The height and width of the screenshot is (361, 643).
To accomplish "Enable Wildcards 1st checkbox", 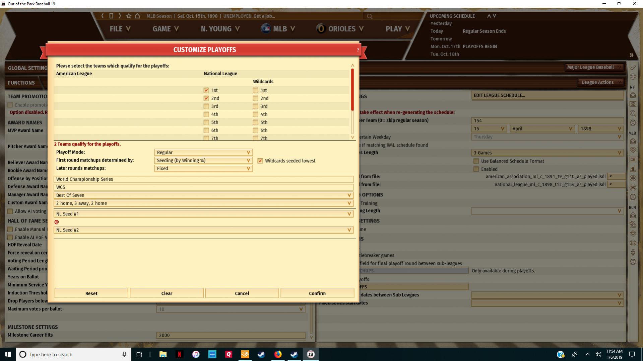I will [256, 90].
